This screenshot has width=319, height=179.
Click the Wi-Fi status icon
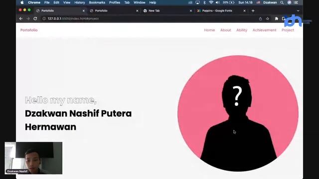click(x=211, y=2)
